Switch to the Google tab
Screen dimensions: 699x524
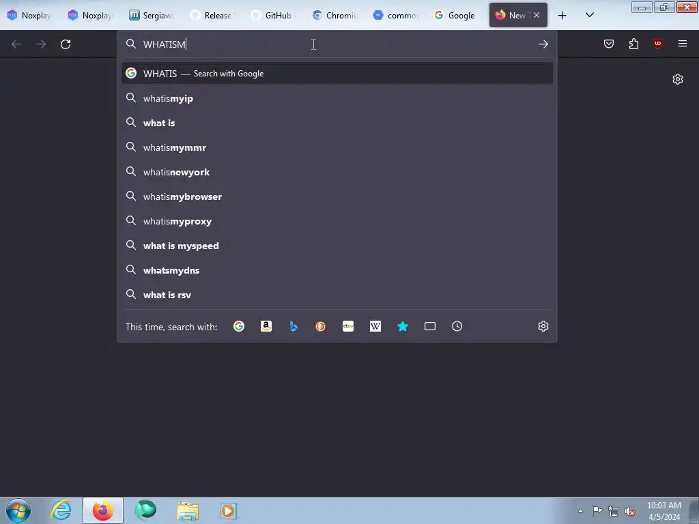point(456,15)
